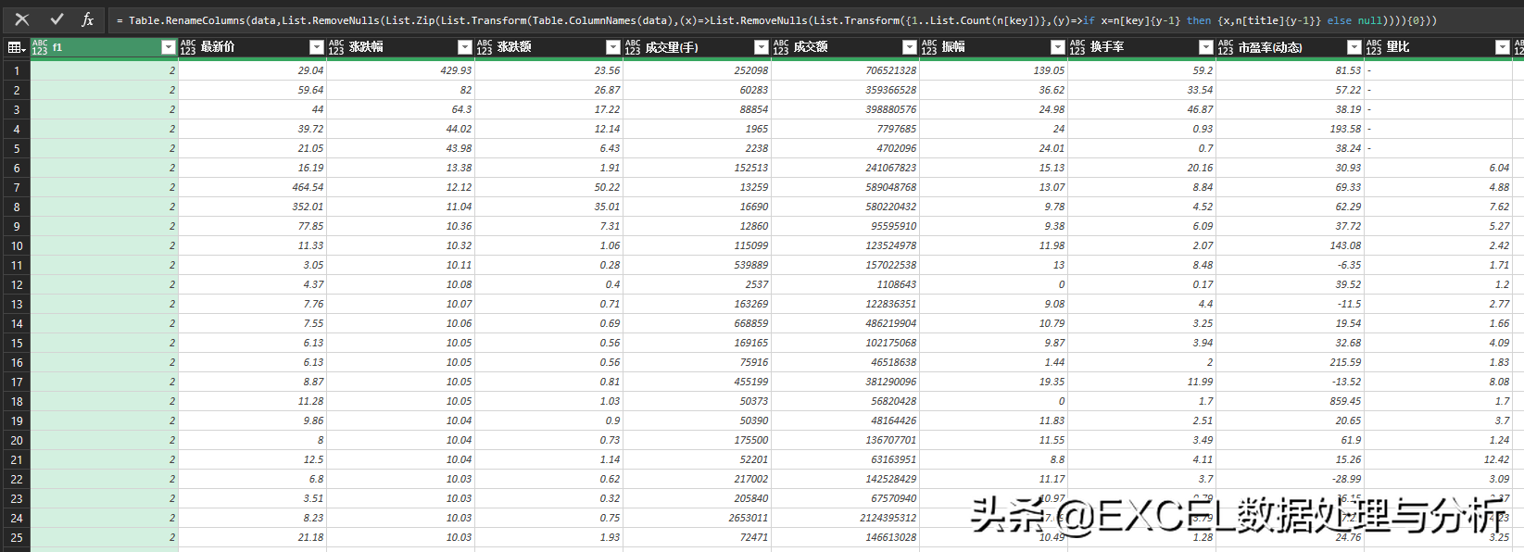Select row number 13

[16, 304]
